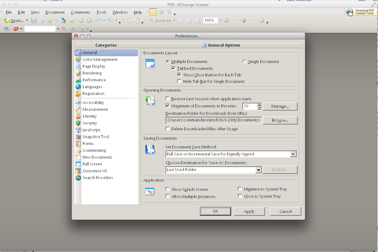Select the Snapshot Tool category
This screenshot has width=378, height=252.
click(x=106, y=137)
